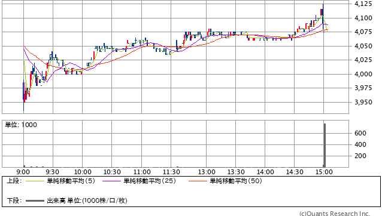Click the 単純移動平均(25) legend text
This screenshot has width=382, height=216.
pos(150,181)
